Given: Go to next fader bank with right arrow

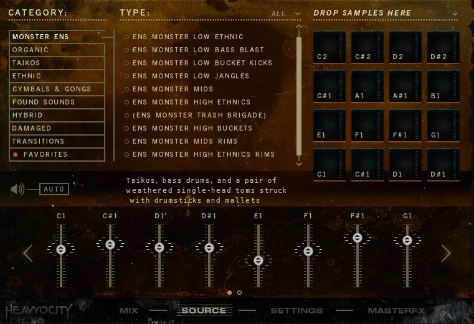Looking at the screenshot, I should click(x=446, y=253).
